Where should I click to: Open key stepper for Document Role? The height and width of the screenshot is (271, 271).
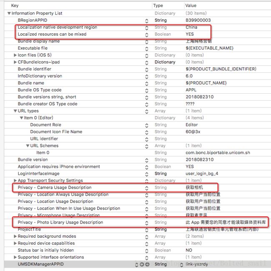tap(147, 125)
